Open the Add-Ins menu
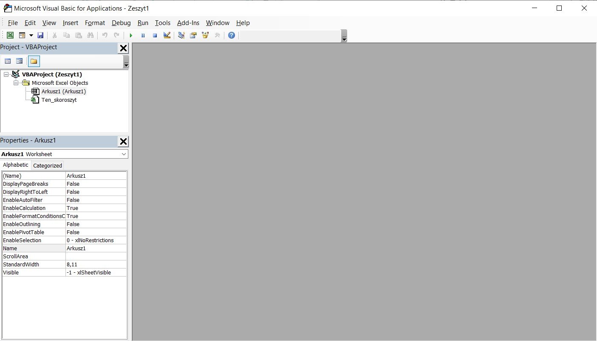 [188, 23]
